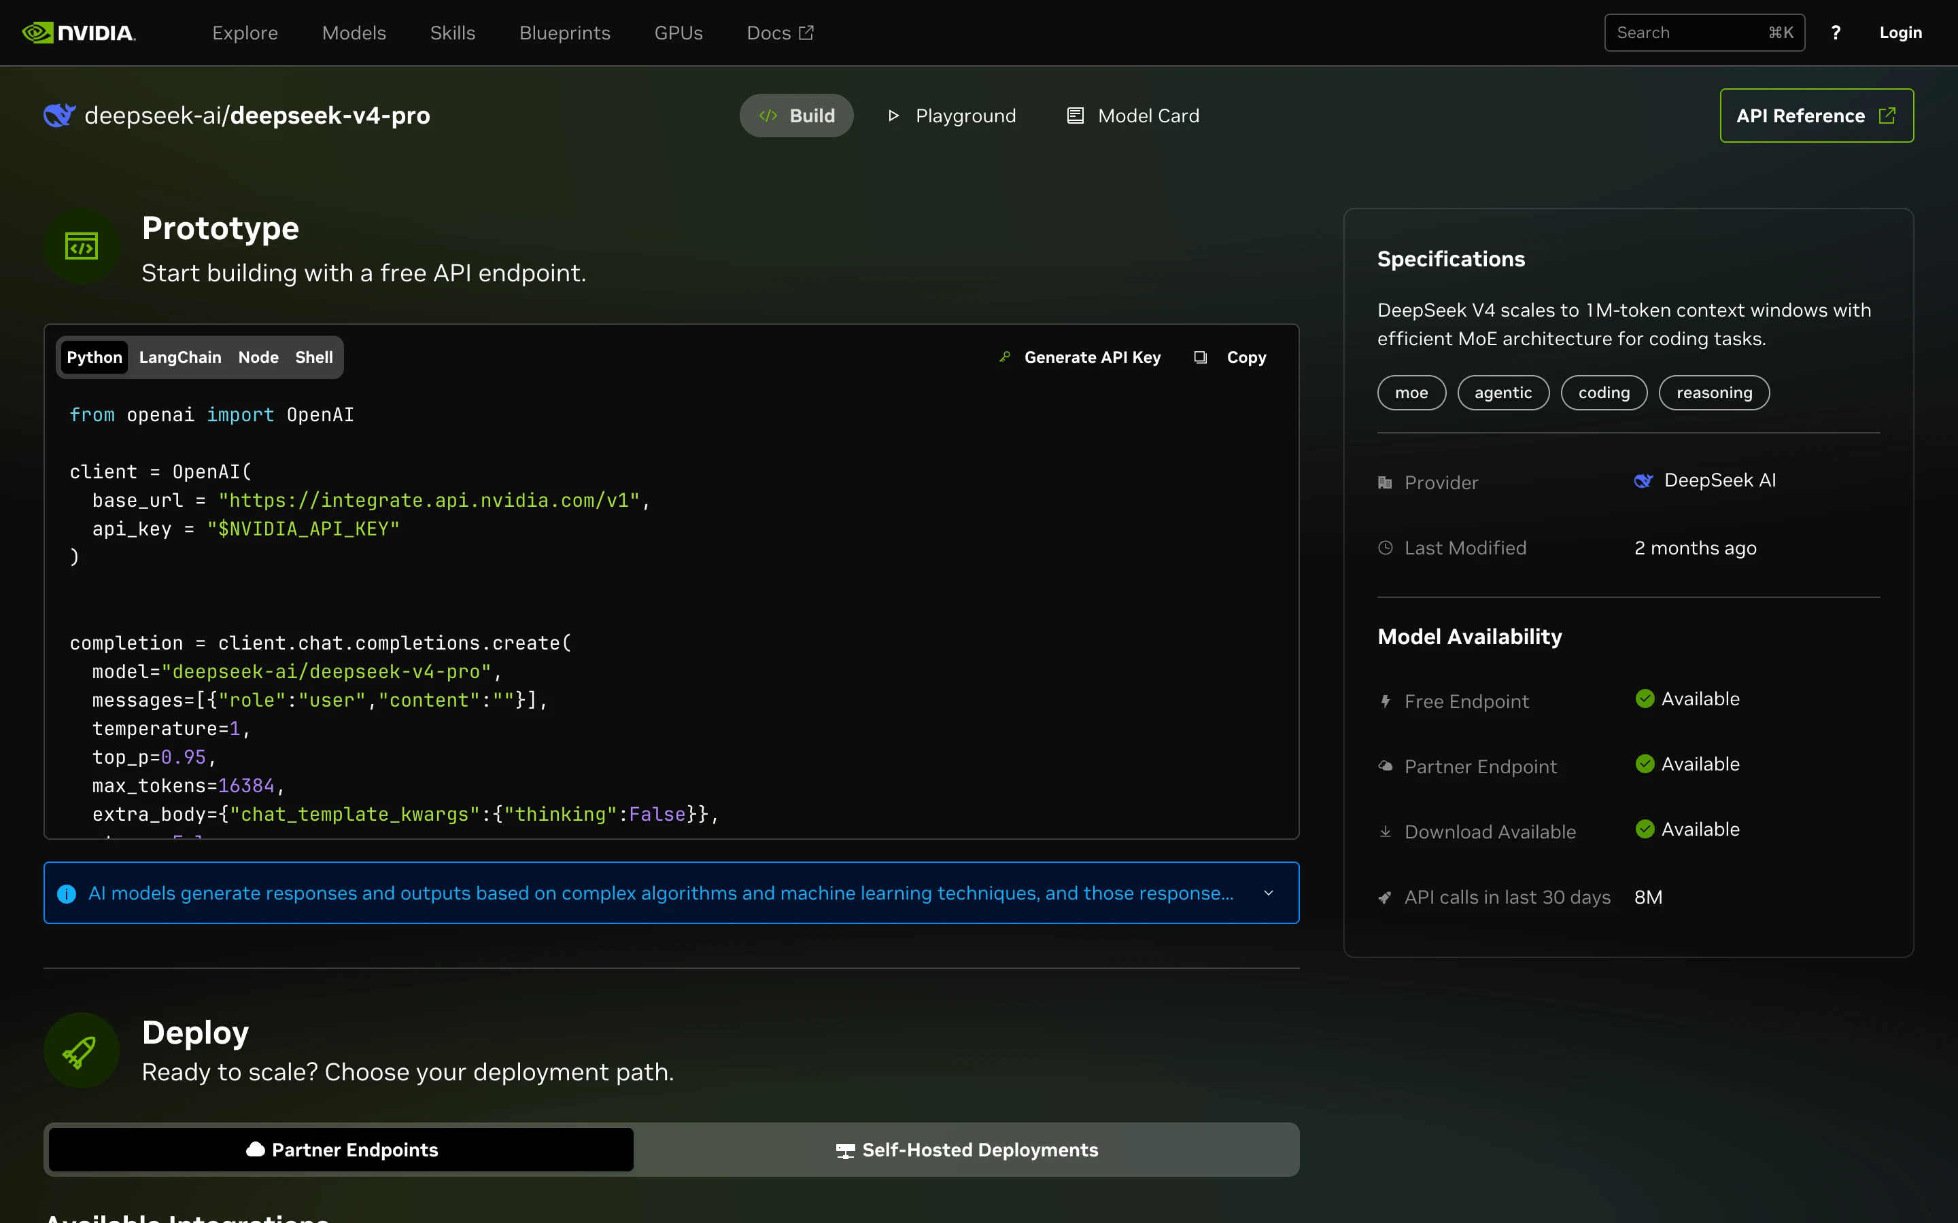Open the Explore menu item
1958x1223 pixels.
coord(245,33)
